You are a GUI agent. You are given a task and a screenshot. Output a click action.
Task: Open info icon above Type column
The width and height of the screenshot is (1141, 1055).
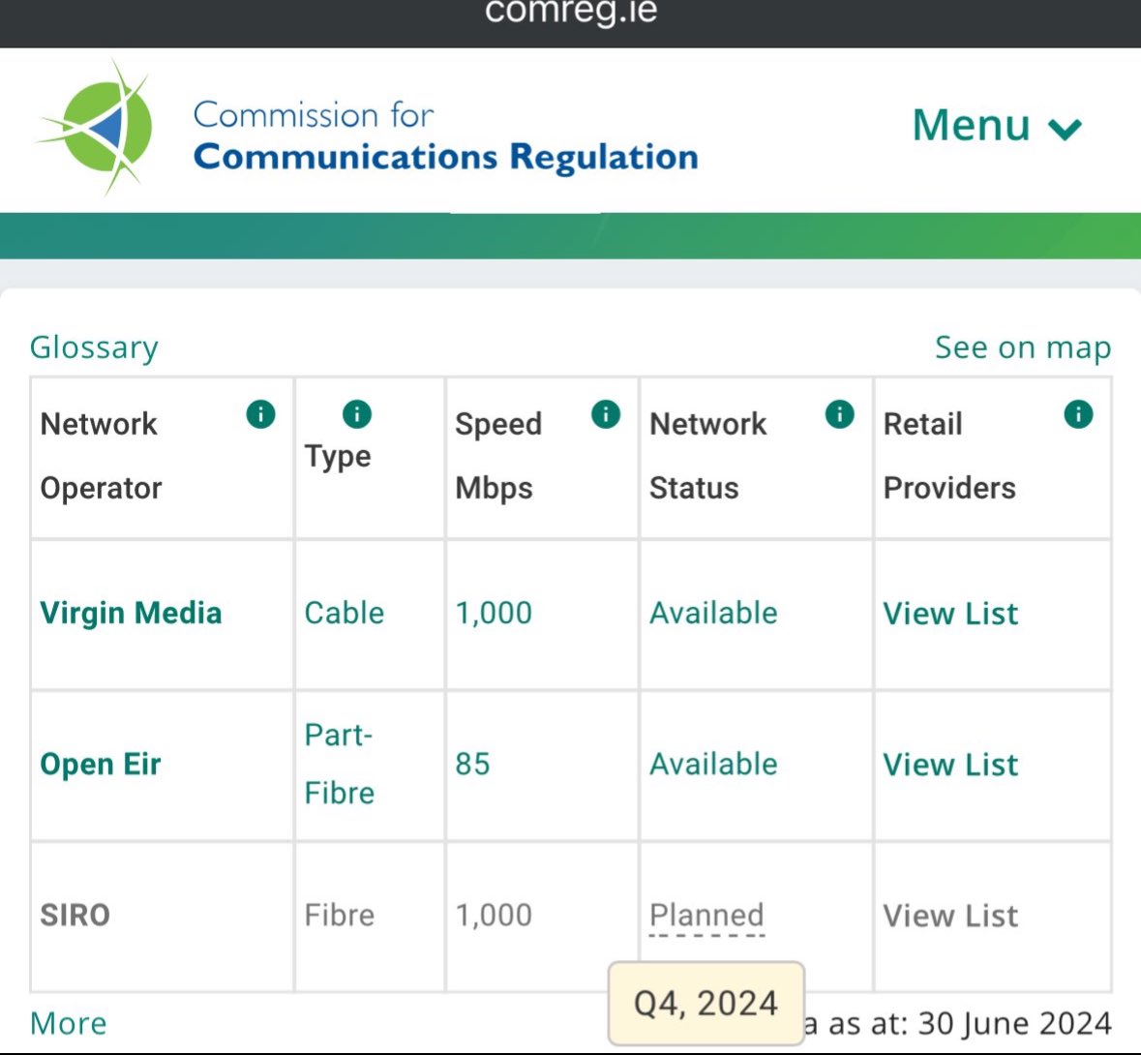356,414
